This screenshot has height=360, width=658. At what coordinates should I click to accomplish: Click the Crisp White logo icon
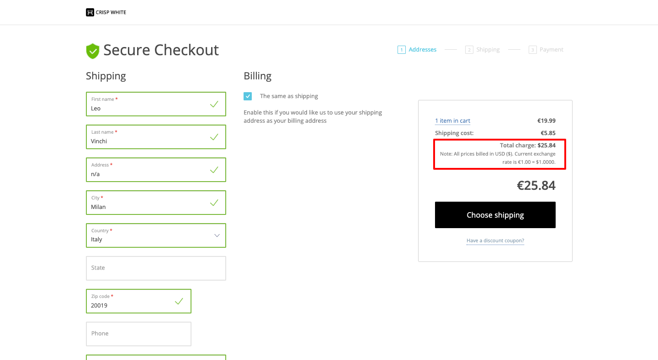pos(90,12)
